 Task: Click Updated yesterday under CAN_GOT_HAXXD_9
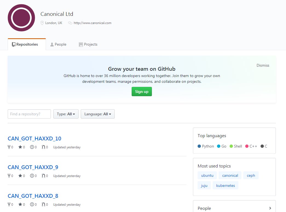[67, 176]
